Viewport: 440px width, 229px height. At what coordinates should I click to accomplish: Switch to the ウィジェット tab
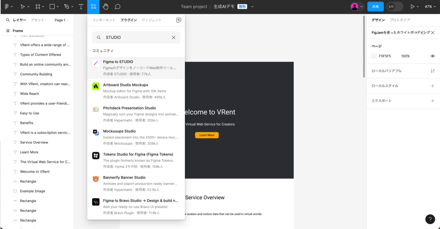click(152, 20)
